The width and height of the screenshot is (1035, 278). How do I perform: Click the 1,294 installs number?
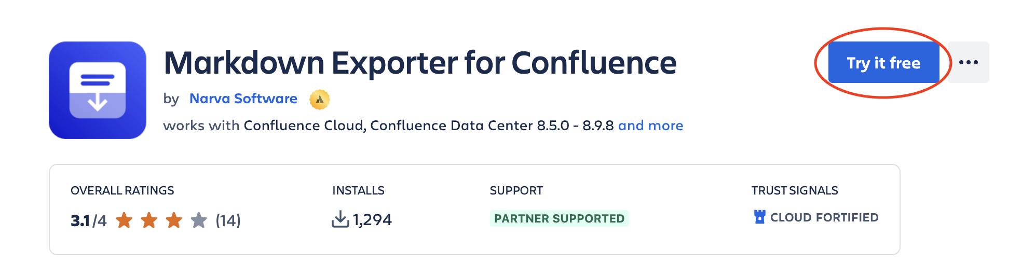(x=372, y=220)
